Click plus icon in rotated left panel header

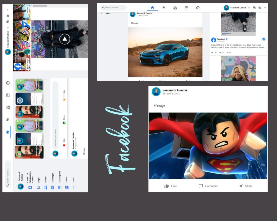coord(8,28)
